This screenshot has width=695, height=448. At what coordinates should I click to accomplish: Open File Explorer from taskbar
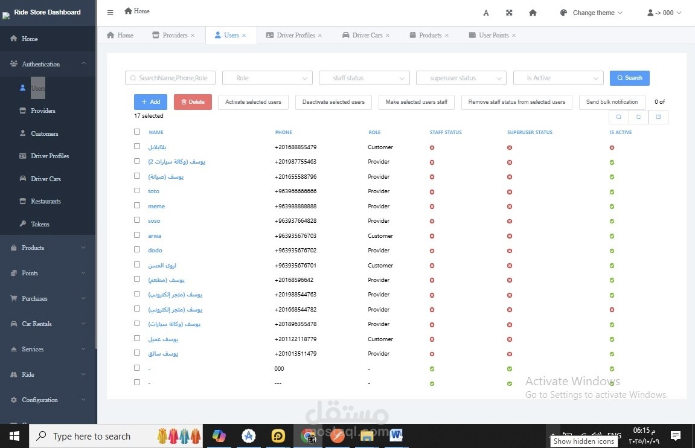pos(367,436)
